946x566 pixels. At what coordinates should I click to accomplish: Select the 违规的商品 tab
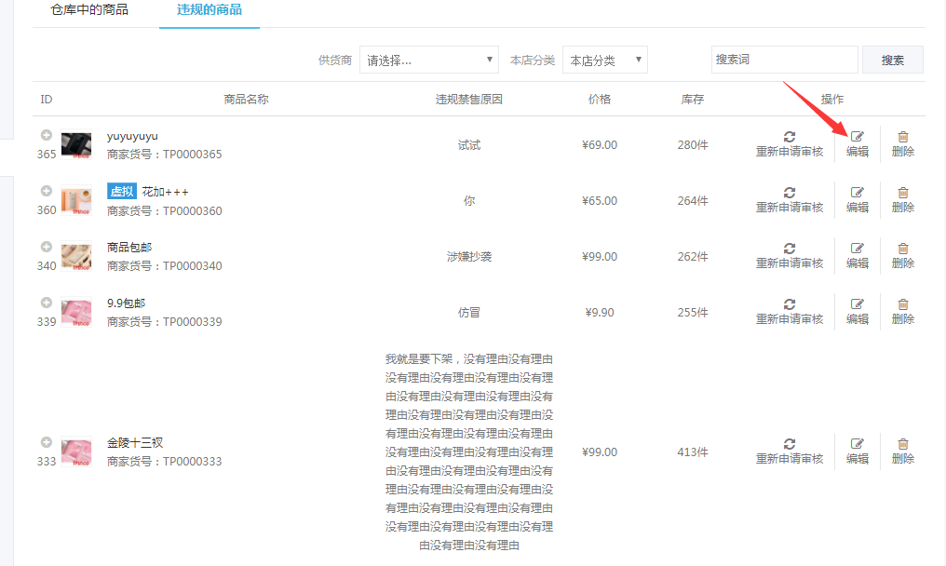click(x=209, y=10)
